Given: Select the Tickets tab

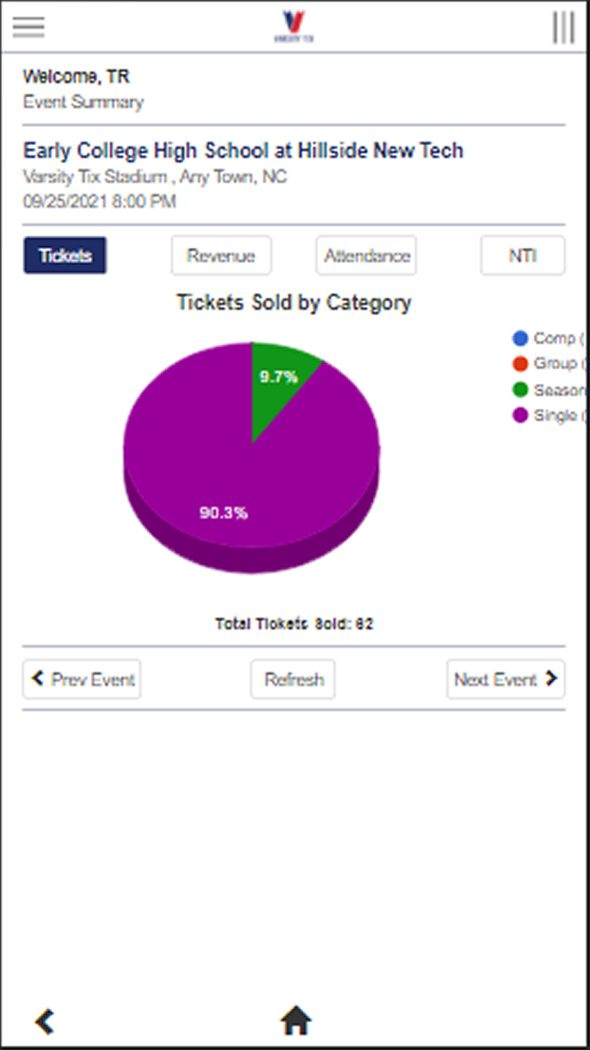Looking at the screenshot, I should pyautogui.click(x=65, y=255).
